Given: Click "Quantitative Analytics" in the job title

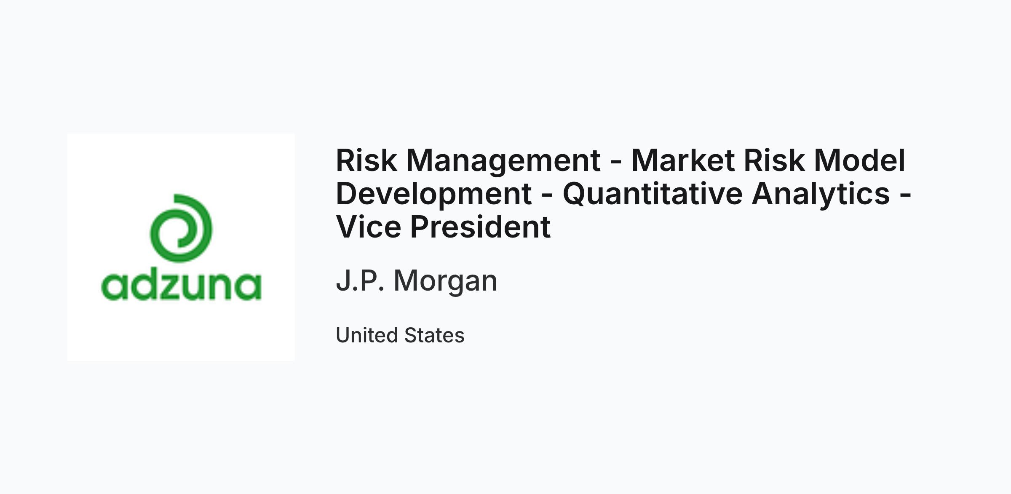Looking at the screenshot, I should [x=726, y=194].
